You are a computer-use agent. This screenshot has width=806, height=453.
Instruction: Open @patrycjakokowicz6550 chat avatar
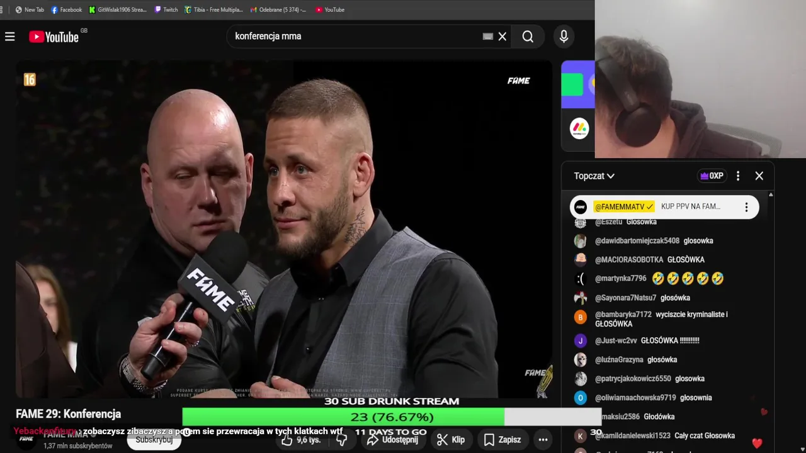tap(581, 379)
